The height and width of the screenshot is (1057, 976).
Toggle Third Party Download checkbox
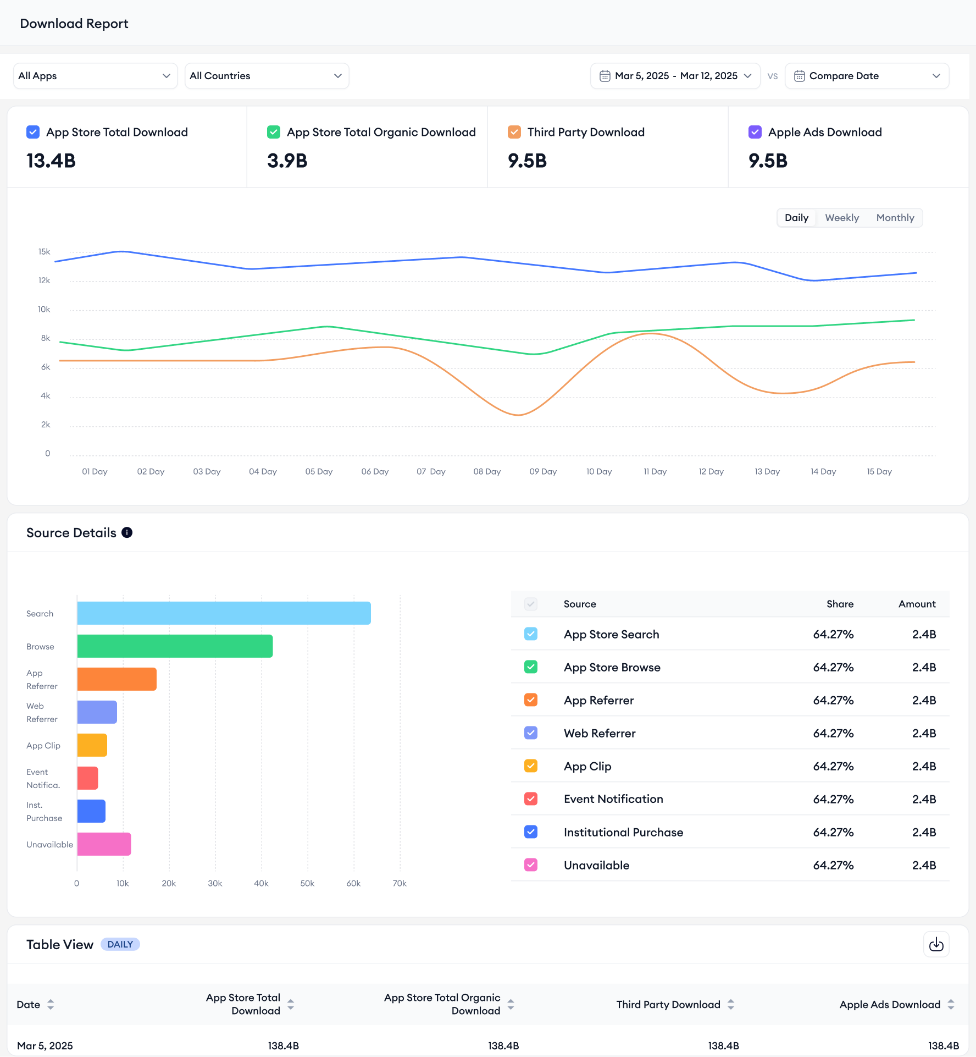[x=514, y=132]
